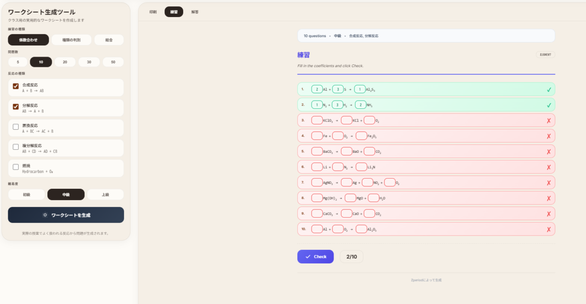Viewport: 586px width, 304px height.
Task: Click H2O coefficient field in question 8
Action: coord(374,199)
